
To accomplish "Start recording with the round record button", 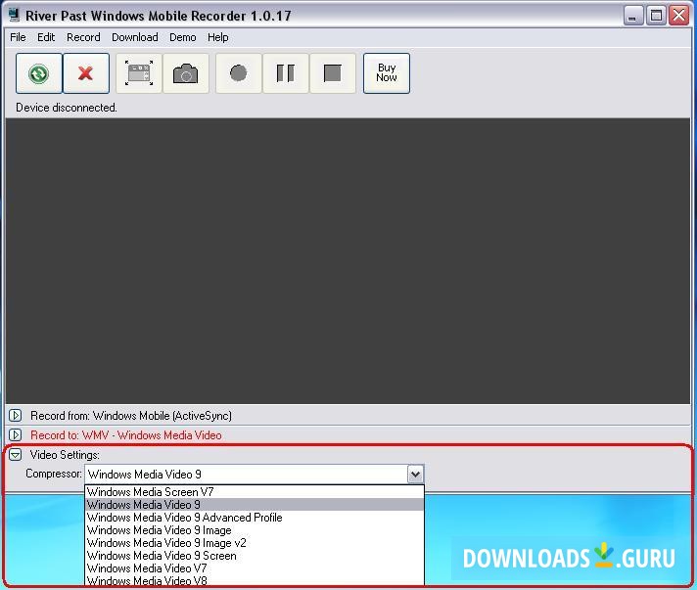I will pos(239,73).
